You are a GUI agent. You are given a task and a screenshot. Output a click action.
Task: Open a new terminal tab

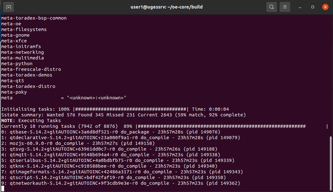9,7
